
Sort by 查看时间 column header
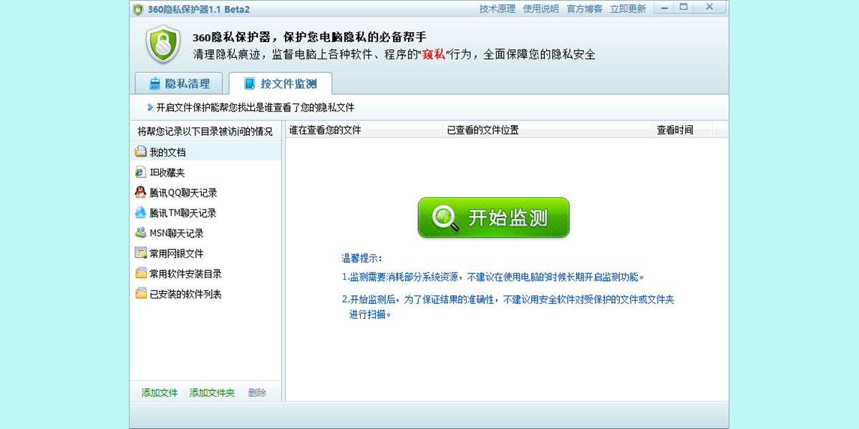pos(683,130)
